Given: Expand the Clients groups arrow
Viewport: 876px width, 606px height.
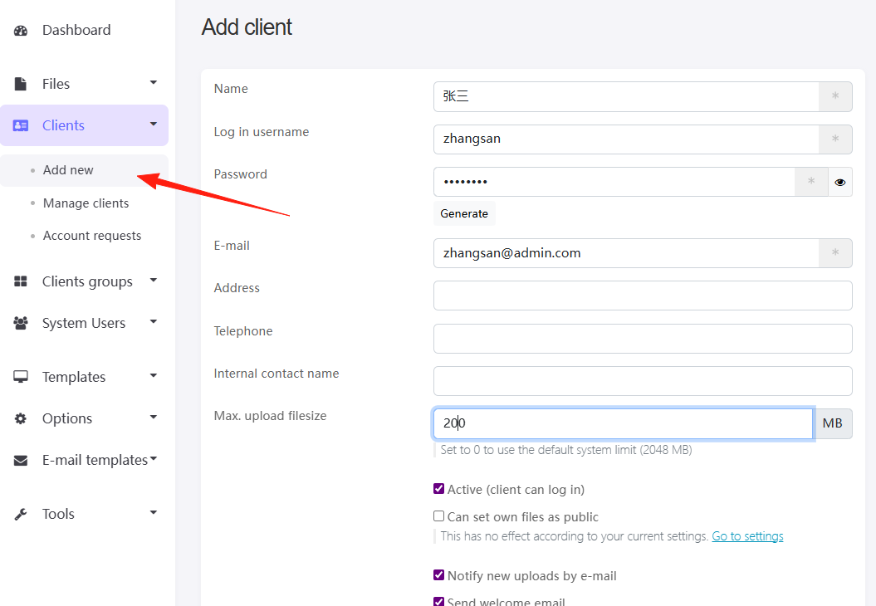Looking at the screenshot, I should [x=153, y=280].
